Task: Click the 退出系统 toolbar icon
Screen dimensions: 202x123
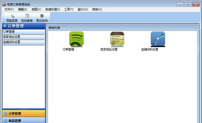Action: (x=42, y=16)
